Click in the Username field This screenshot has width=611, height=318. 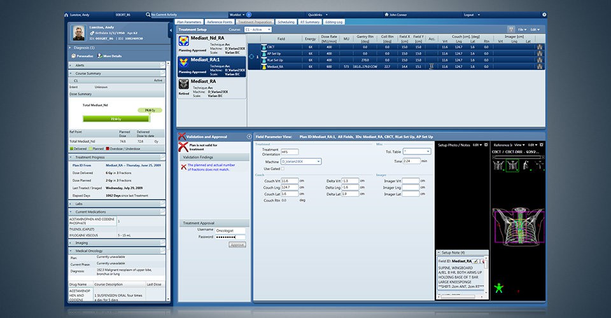pyautogui.click(x=230, y=230)
